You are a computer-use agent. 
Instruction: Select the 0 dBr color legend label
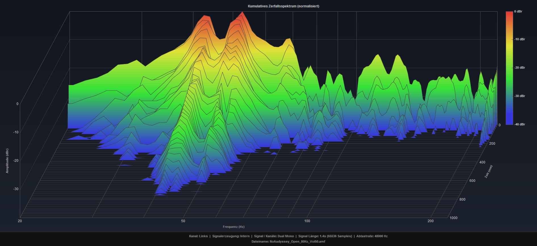coord(518,12)
